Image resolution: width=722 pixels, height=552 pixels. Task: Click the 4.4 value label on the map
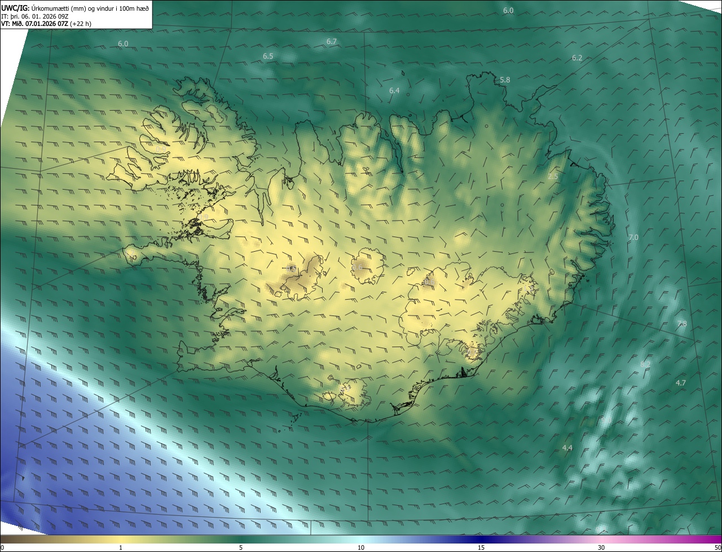click(567, 448)
